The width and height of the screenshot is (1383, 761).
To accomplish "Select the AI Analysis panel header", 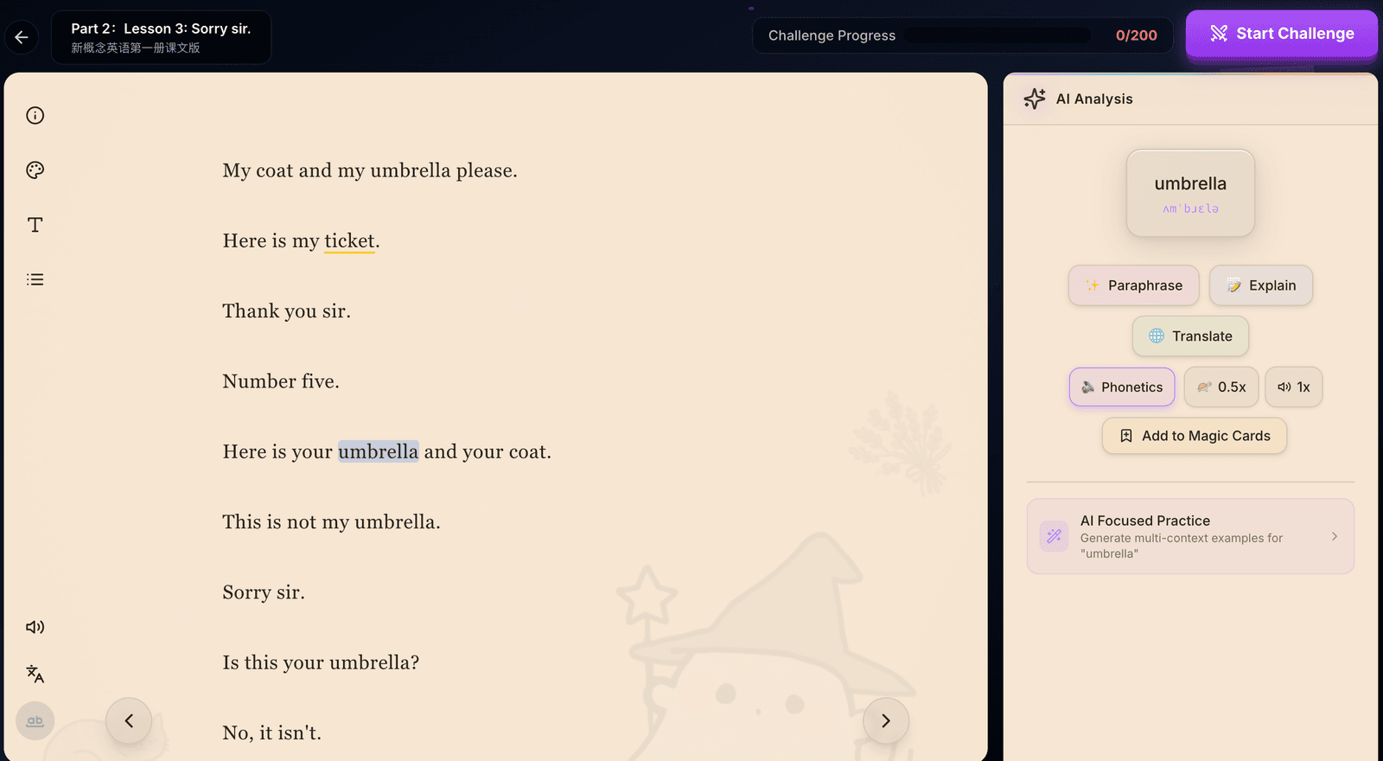I will [x=1094, y=99].
